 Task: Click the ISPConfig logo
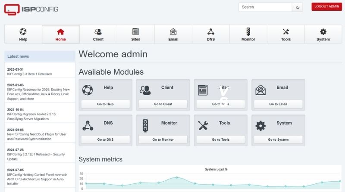(x=31, y=9)
